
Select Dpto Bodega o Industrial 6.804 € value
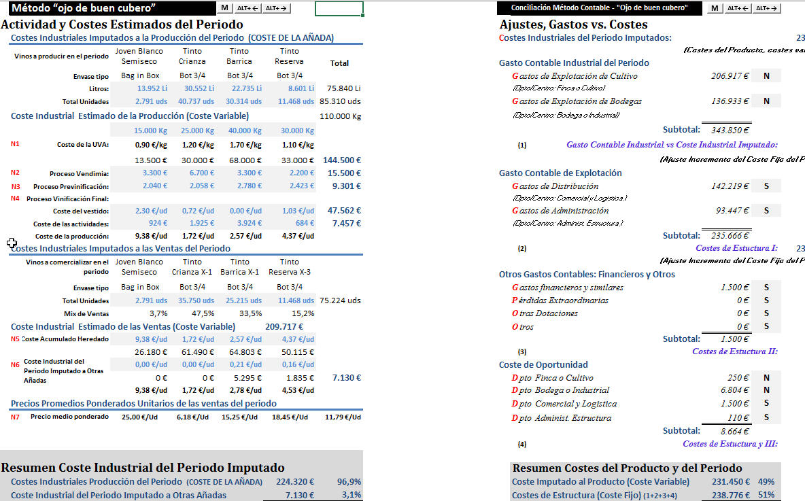[x=735, y=390]
